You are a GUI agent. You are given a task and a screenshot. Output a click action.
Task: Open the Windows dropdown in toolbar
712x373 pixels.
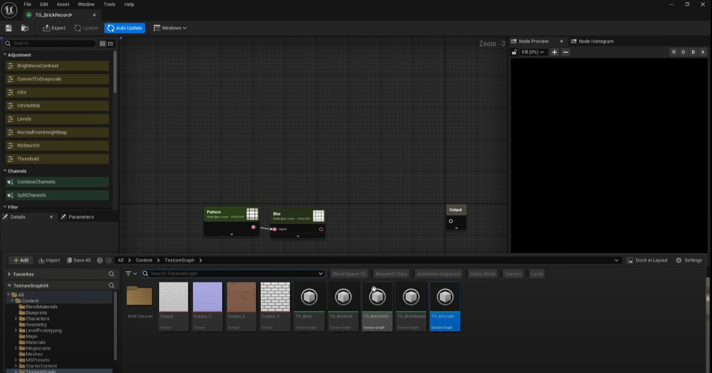point(170,28)
